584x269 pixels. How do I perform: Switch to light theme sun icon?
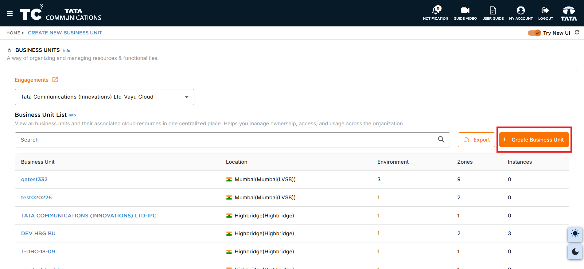575,234
